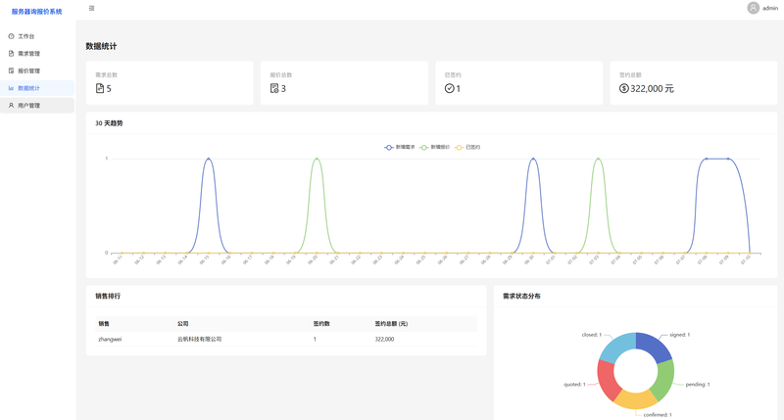
Task: Open the admin user avatar
Action: tap(753, 8)
